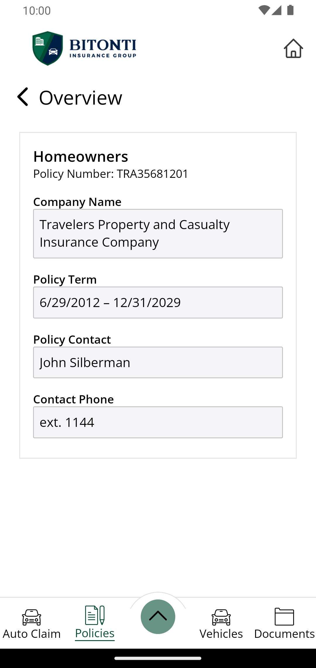Viewport: 316px width, 668px height.
Task: Switch to the Vehicles tab label
Action: click(x=221, y=634)
